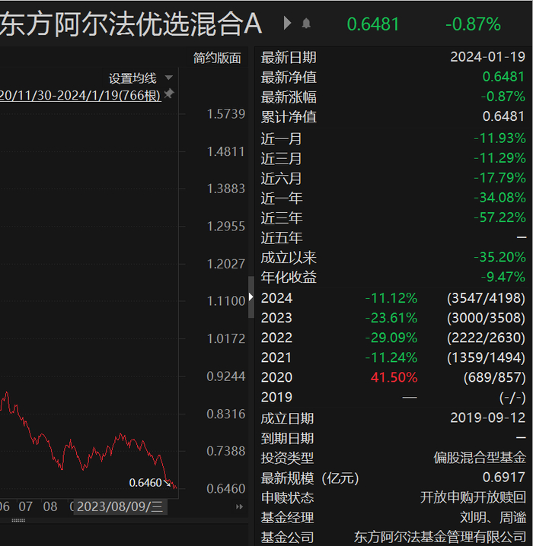Click month label 07 on time axis
This screenshot has width=533, height=546.
25,506
